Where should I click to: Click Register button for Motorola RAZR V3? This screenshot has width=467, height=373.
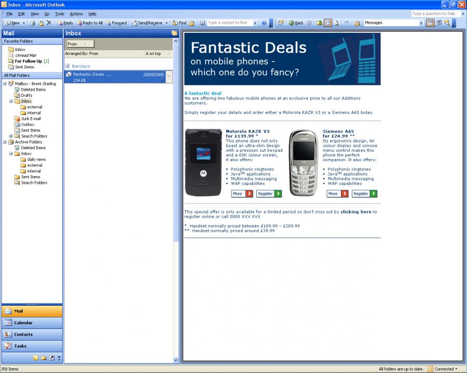269,194
